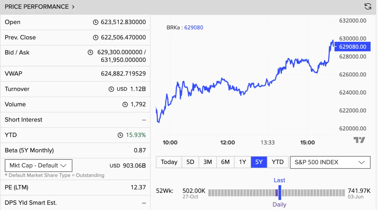Click the BRKa price 629080 on chart

[194, 27]
